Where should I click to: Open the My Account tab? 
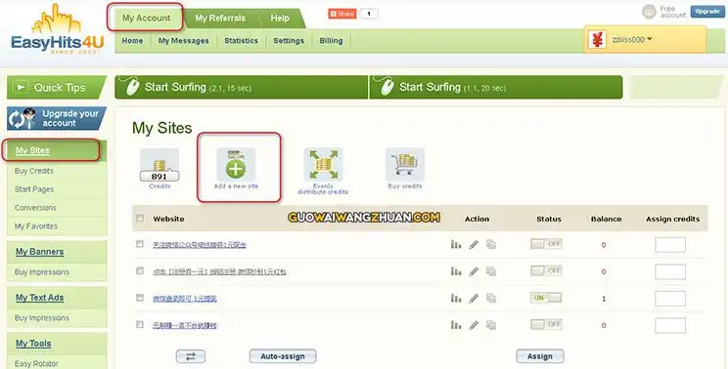coord(146,18)
